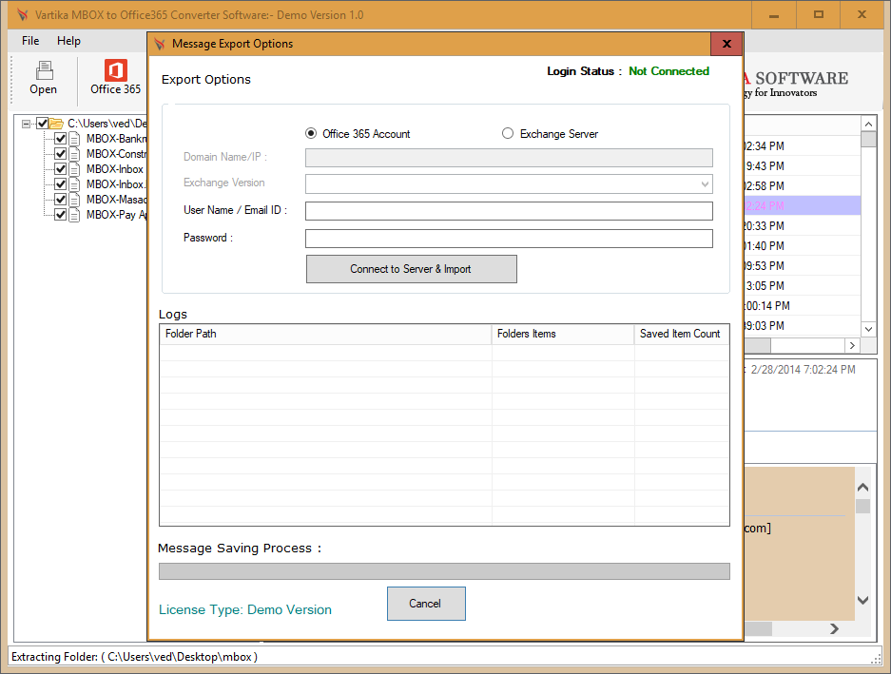Click the logo icon in Message Export Options title
Image resolution: width=891 pixels, height=674 pixels.
160,44
